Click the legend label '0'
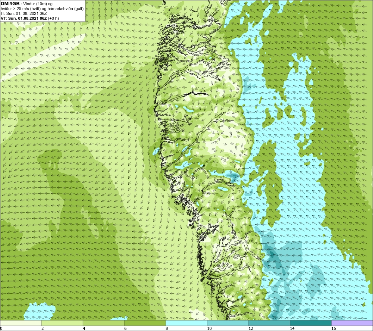Screen dimensions: 373x331 [1, 328]
